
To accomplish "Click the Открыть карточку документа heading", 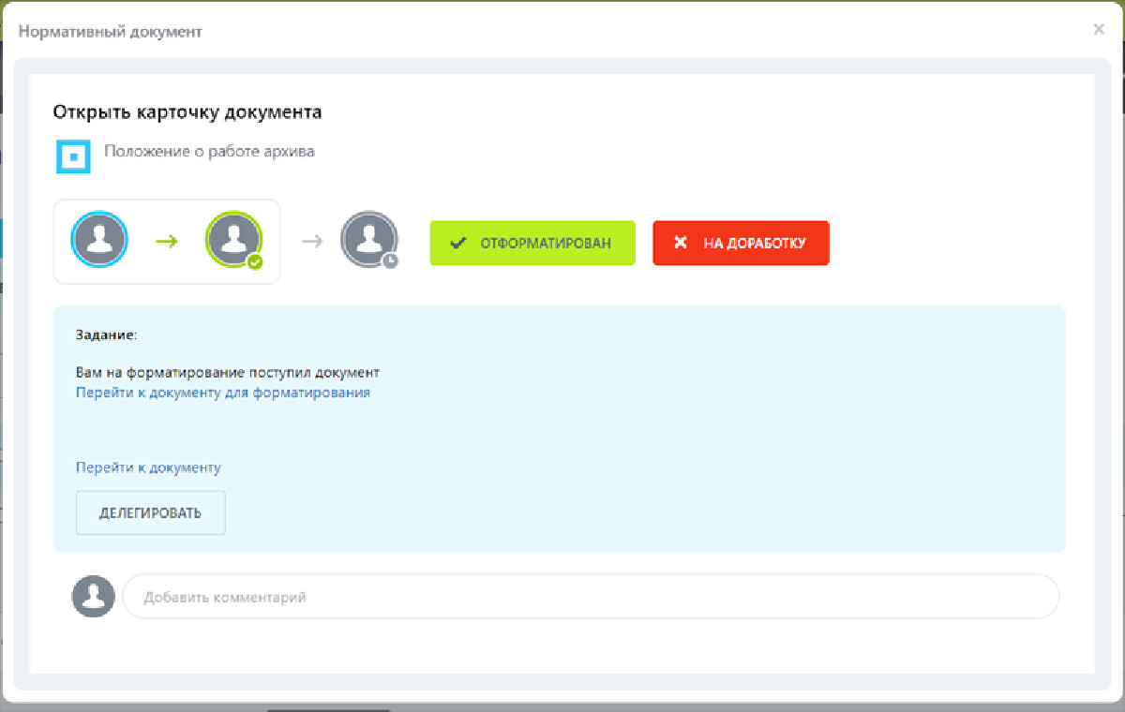I will (x=187, y=112).
